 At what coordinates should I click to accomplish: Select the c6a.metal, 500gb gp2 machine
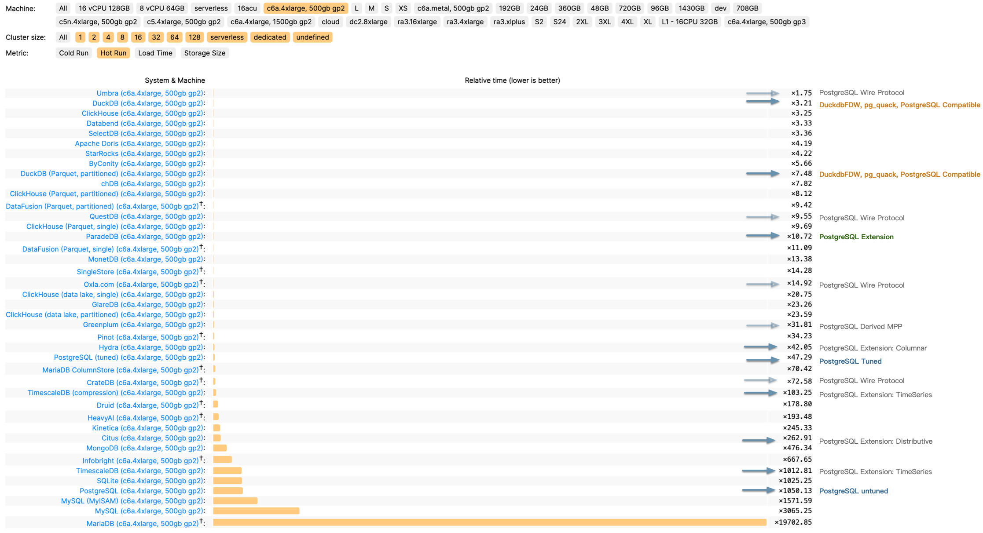click(x=453, y=8)
